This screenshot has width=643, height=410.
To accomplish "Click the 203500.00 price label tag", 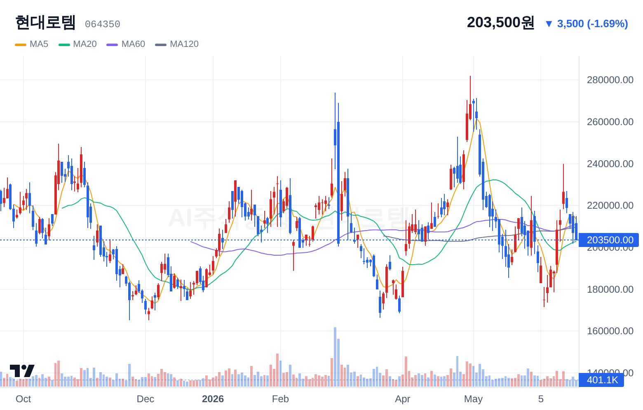I will [610, 240].
